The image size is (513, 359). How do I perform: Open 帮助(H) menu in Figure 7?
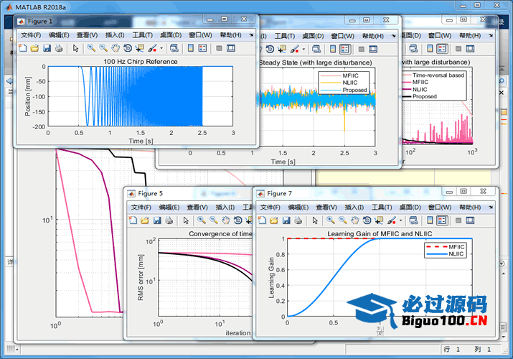pos(470,208)
